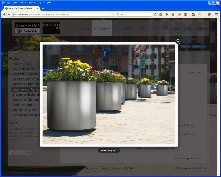Click the browser back arrow button
The height and width of the screenshot is (177, 221).
click(x=4, y=14)
